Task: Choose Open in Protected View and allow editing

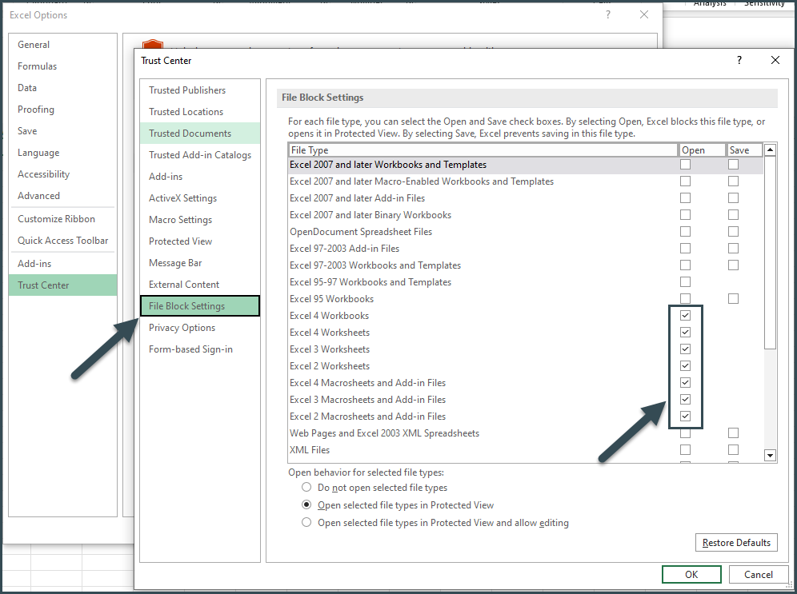Action: click(306, 521)
